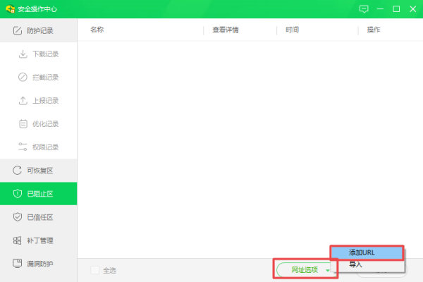
Task: Click the 权限记录 sliders icon
Action: pos(23,147)
